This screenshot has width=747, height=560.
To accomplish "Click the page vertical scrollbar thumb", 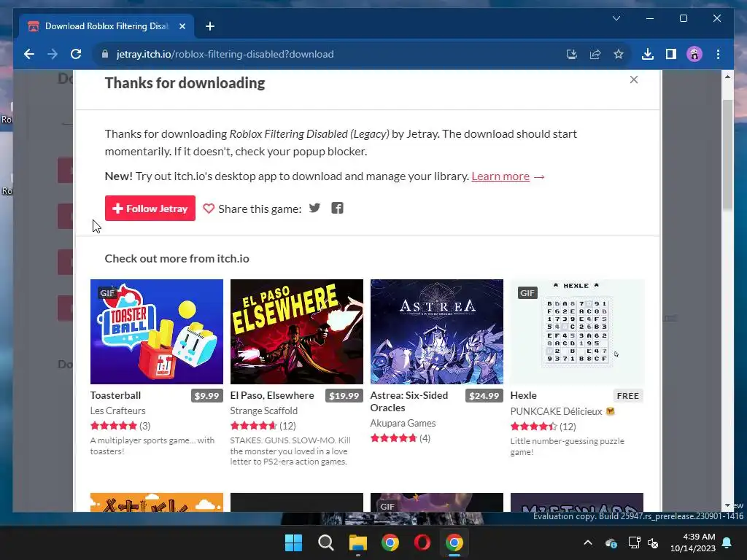I will pyautogui.click(x=727, y=155).
